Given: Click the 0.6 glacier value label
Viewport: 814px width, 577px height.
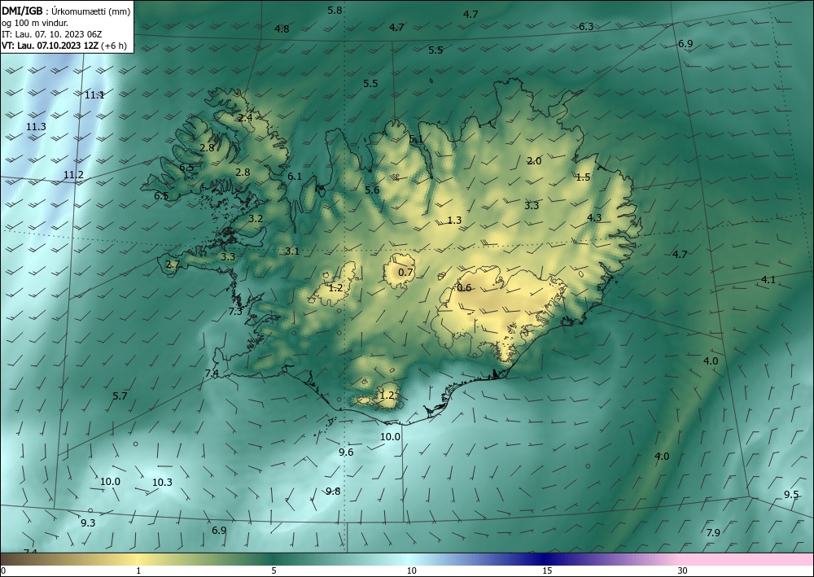Looking at the screenshot, I should pos(464,287).
